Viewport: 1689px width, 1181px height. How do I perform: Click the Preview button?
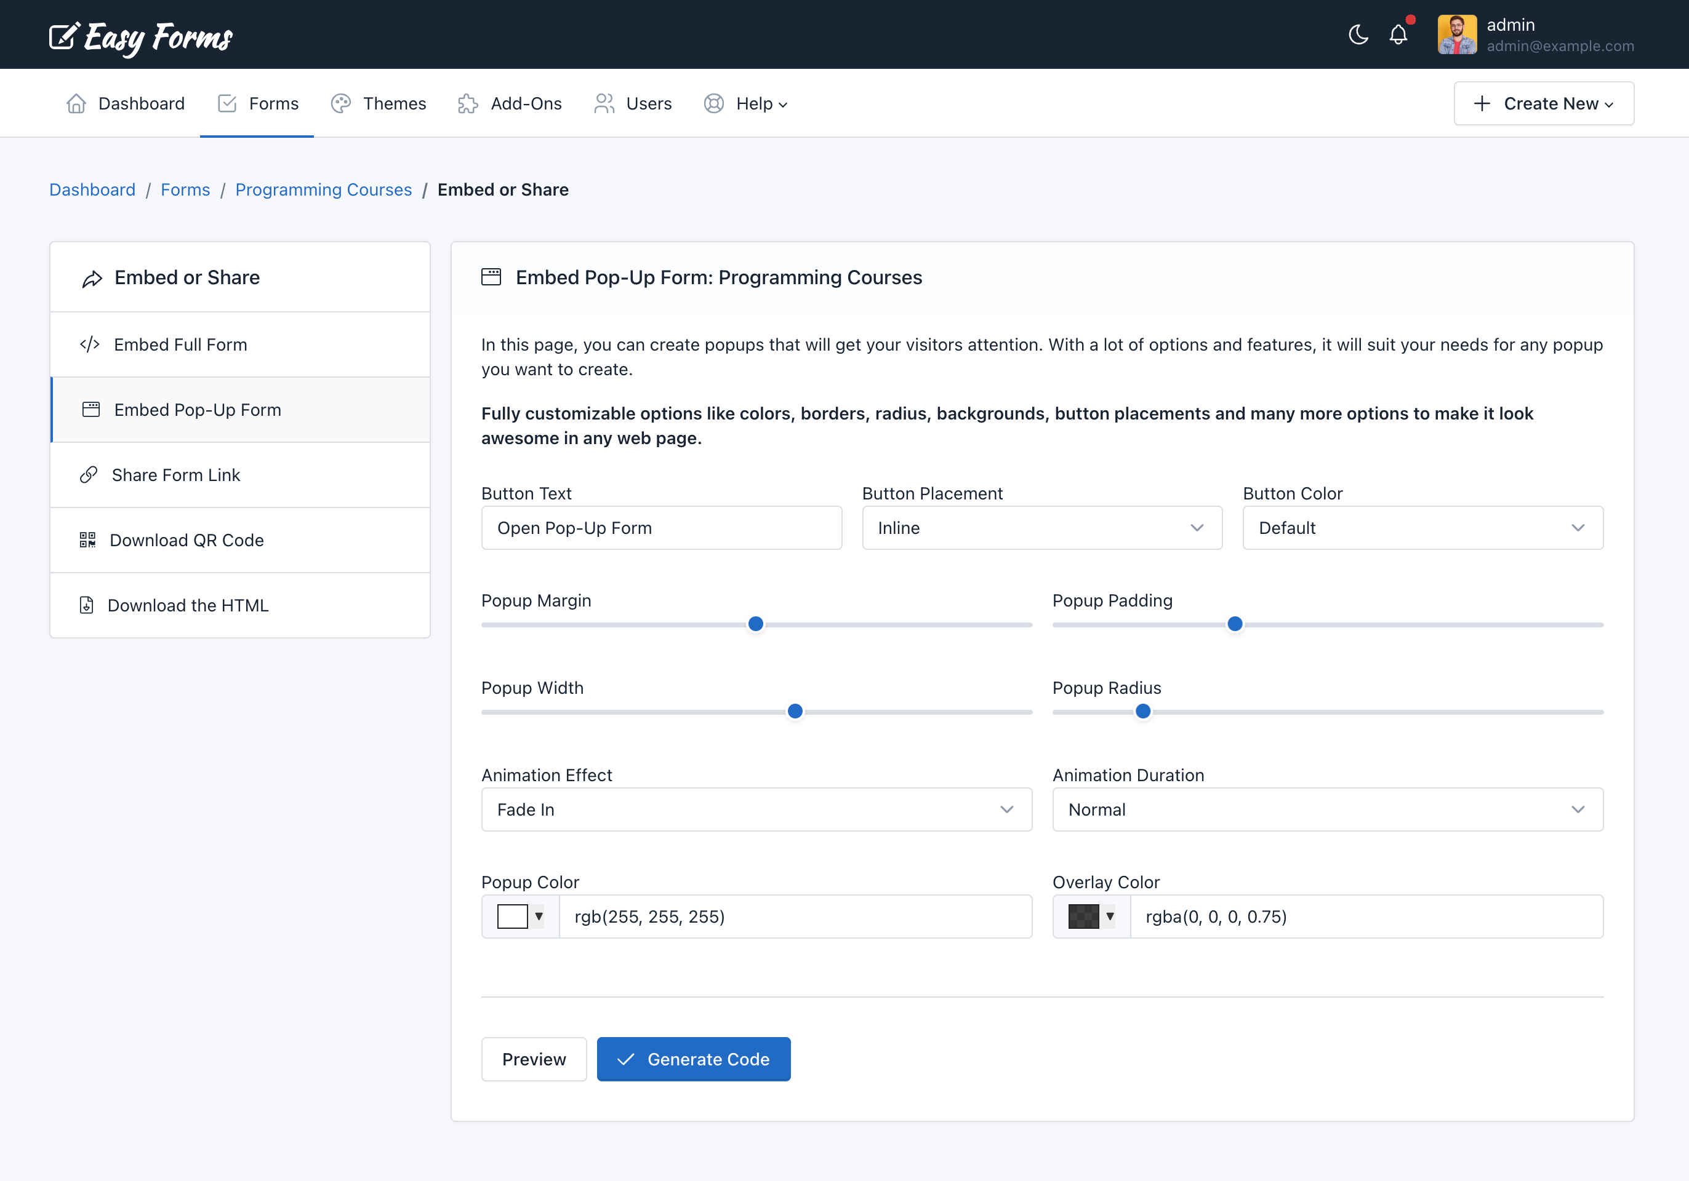[534, 1059]
